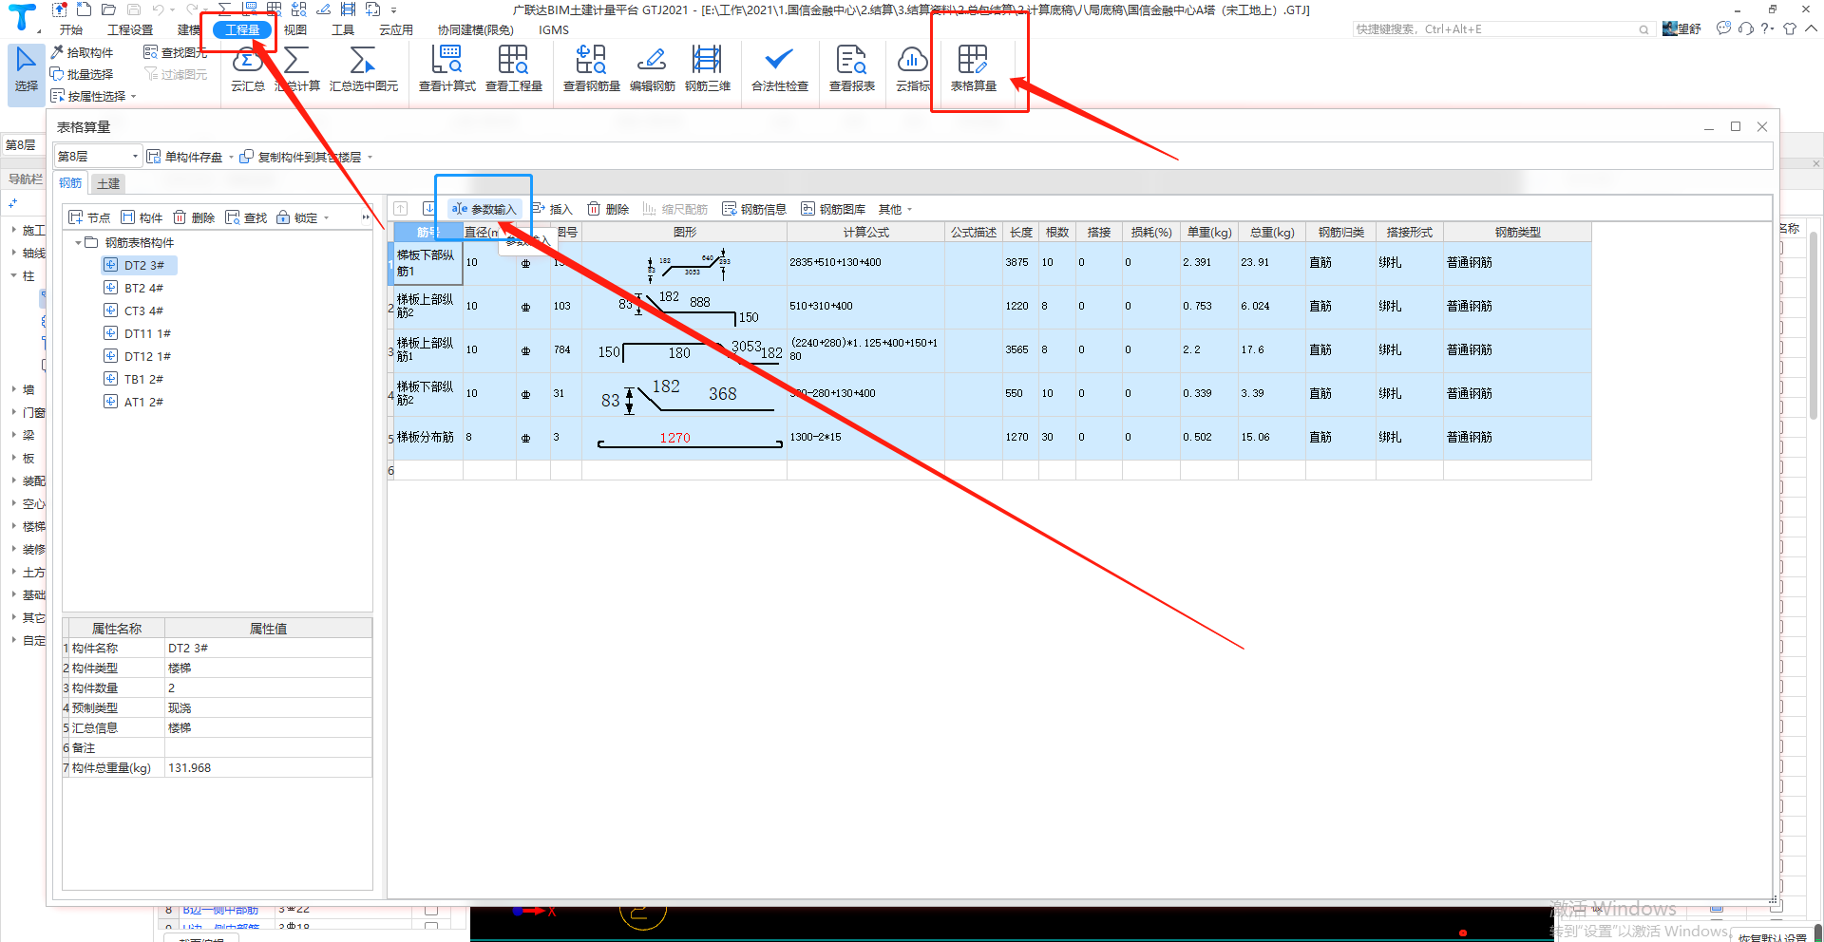Select CT3 4# in the component tree
Viewport: 1824px width, 942px height.
pos(143,311)
